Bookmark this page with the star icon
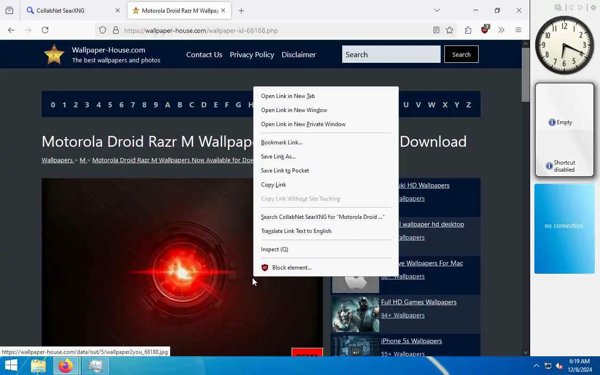This screenshot has height=375, width=600. [x=450, y=30]
